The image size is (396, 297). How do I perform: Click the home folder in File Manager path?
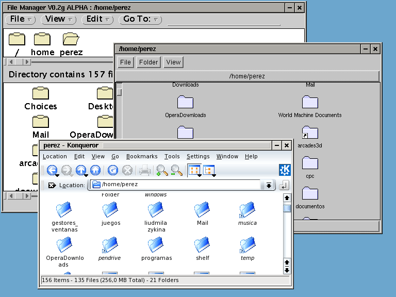point(42,44)
